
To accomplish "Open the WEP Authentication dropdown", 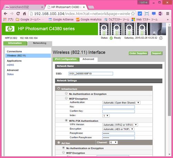I will pyautogui.click(x=121, y=103).
